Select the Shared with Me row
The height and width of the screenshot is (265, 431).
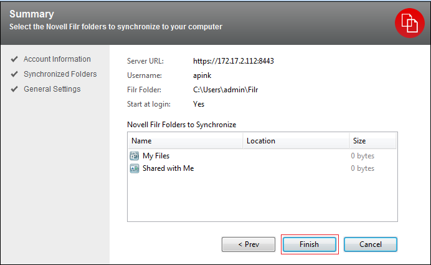tap(168, 168)
